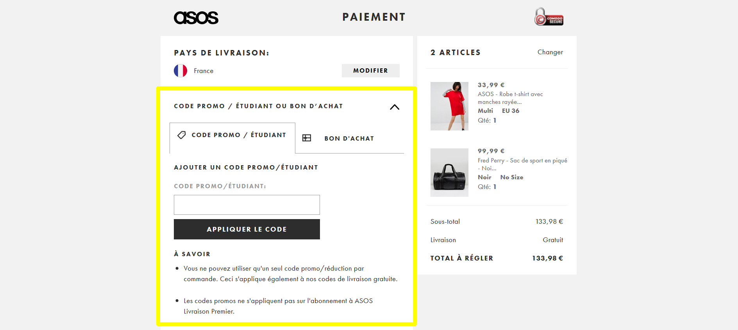
Task: Click the Changer link for articles
Action: 550,52
